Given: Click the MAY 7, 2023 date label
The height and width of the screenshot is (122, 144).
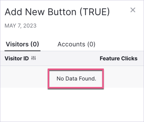Looking at the screenshot, I should point(21,26).
